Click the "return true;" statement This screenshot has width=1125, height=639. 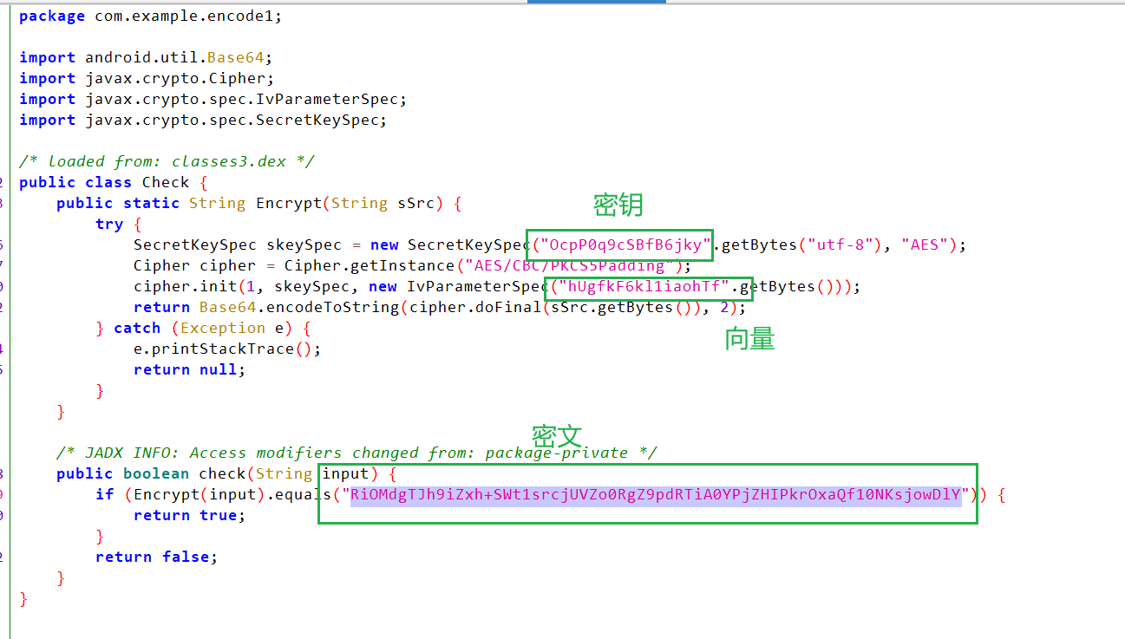(x=189, y=515)
